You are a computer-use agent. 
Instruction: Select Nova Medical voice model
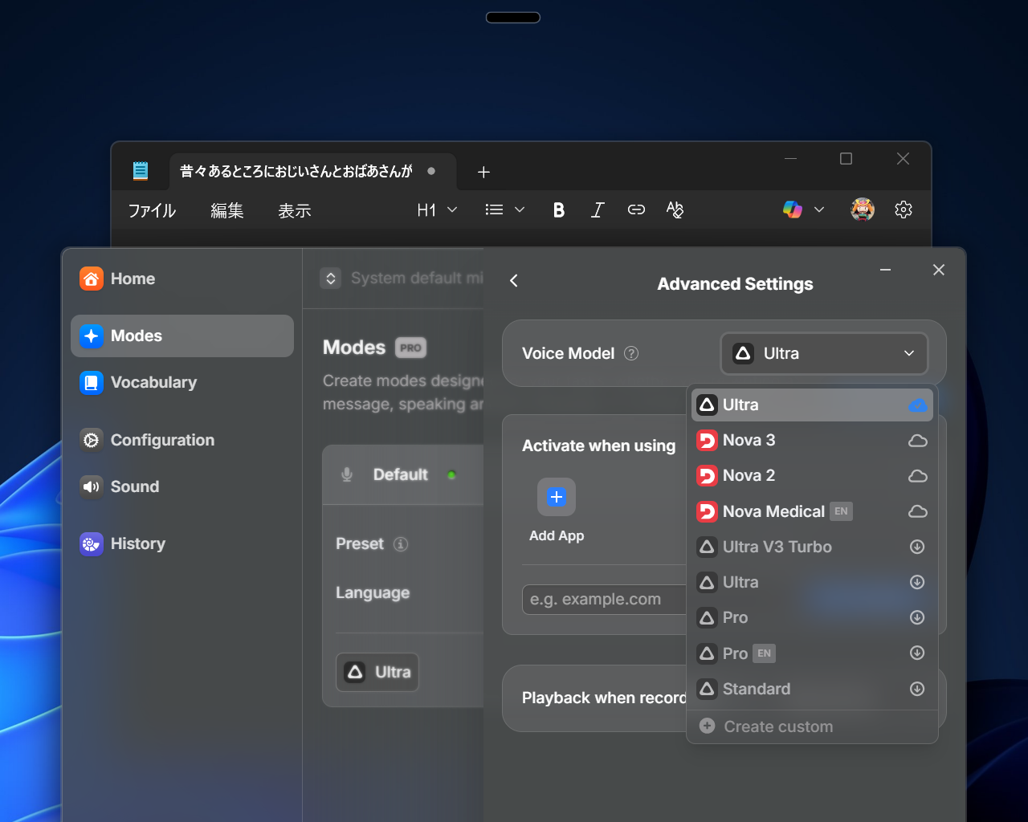(812, 511)
